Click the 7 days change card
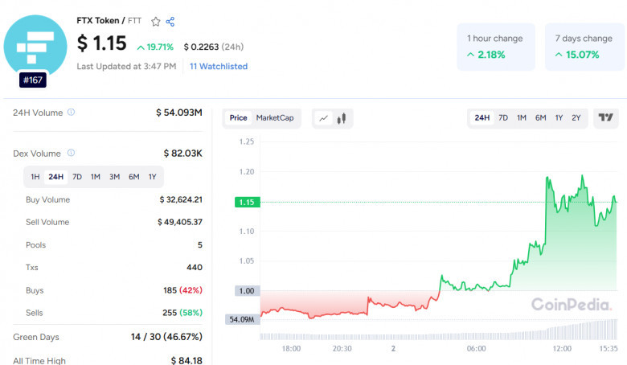This screenshot has width=627, height=365. coord(584,47)
